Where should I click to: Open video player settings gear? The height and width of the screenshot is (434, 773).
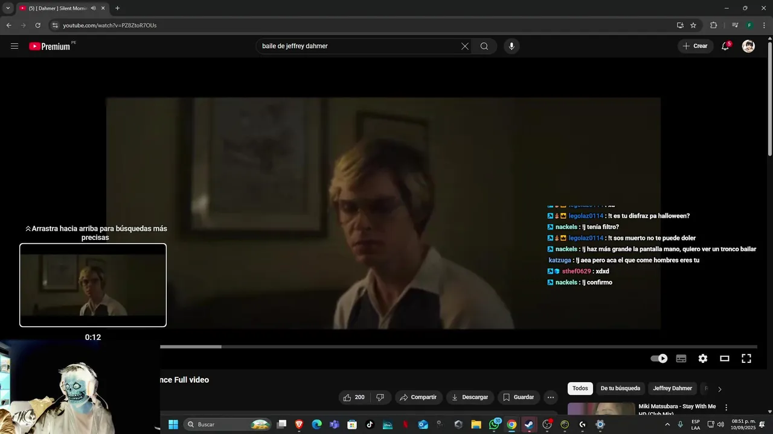point(703,358)
